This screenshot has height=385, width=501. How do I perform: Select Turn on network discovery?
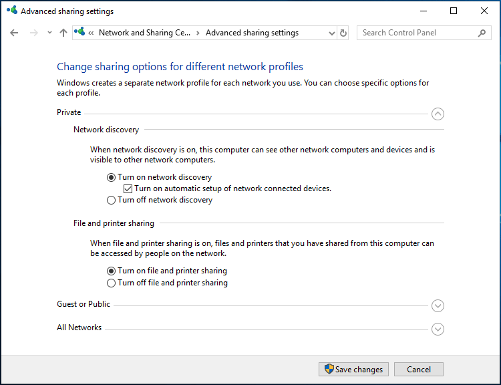coord(160,177)
